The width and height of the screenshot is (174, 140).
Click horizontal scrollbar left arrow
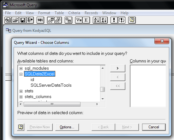coord(21,104)
